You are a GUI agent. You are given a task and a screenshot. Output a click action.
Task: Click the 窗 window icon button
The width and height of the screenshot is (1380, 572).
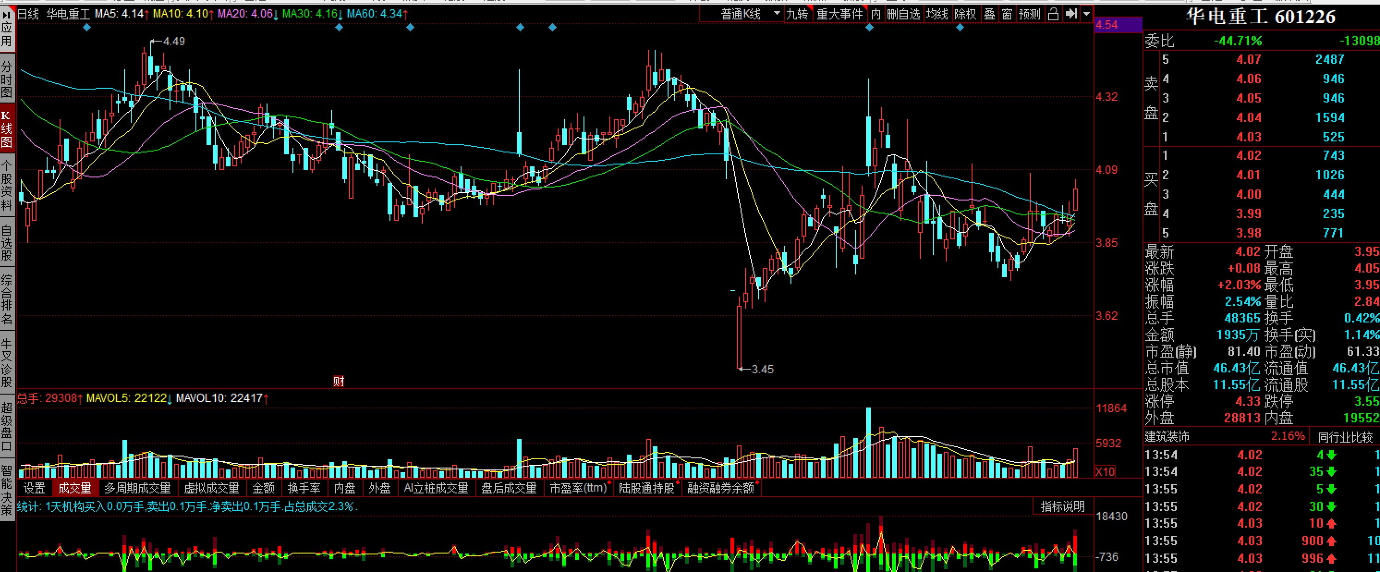(1007, 14)
